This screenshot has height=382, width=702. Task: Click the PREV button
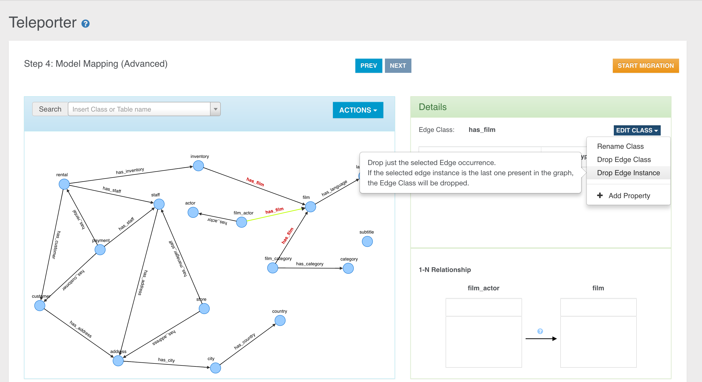click(x=368, y=66)
